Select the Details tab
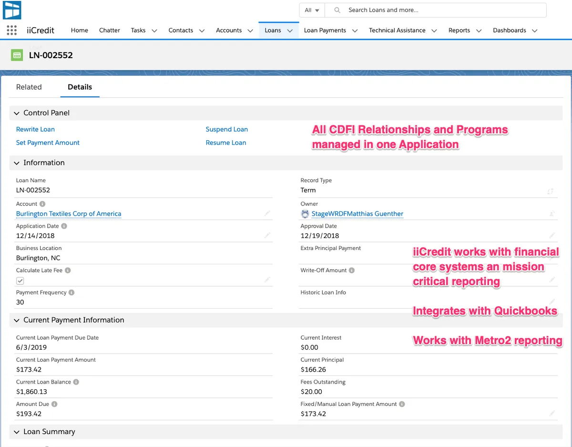The image size is (572, 447). tap(80, 87)
